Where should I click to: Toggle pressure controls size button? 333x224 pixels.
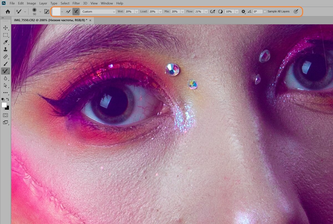[296, 12]
